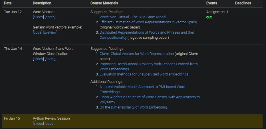Open Python Review Session slides link
This screenshot has width=266, height=129.
pos(38,124)
